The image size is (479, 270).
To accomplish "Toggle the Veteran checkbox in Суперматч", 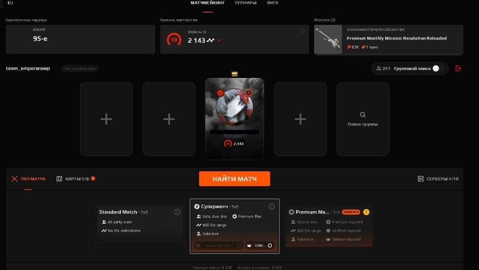I will pos(270,246).
